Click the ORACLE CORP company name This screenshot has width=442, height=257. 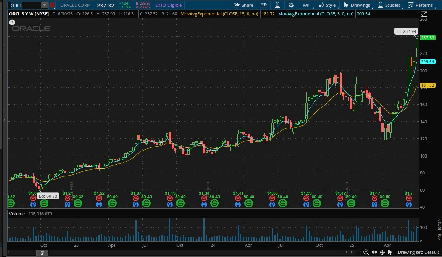(75, 5)
